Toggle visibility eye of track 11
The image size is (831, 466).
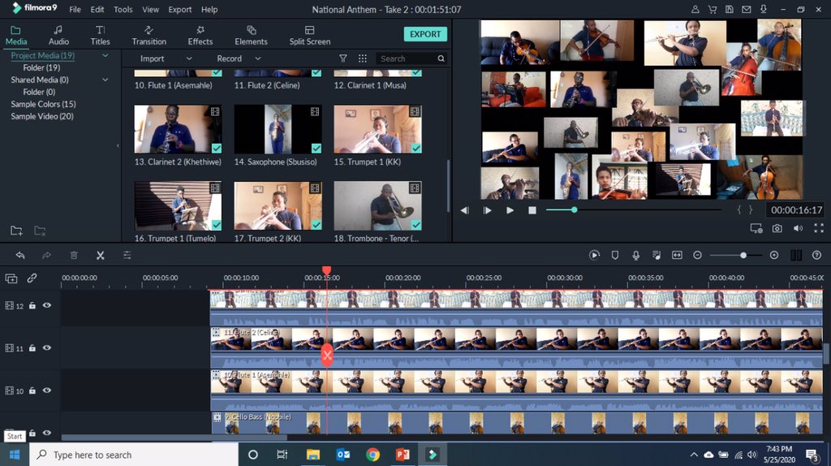(x=46, y=347)
